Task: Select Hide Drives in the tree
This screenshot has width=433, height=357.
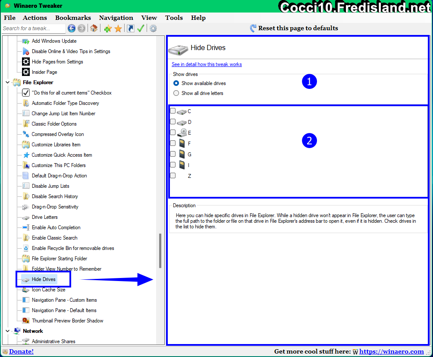Action: 44,279
